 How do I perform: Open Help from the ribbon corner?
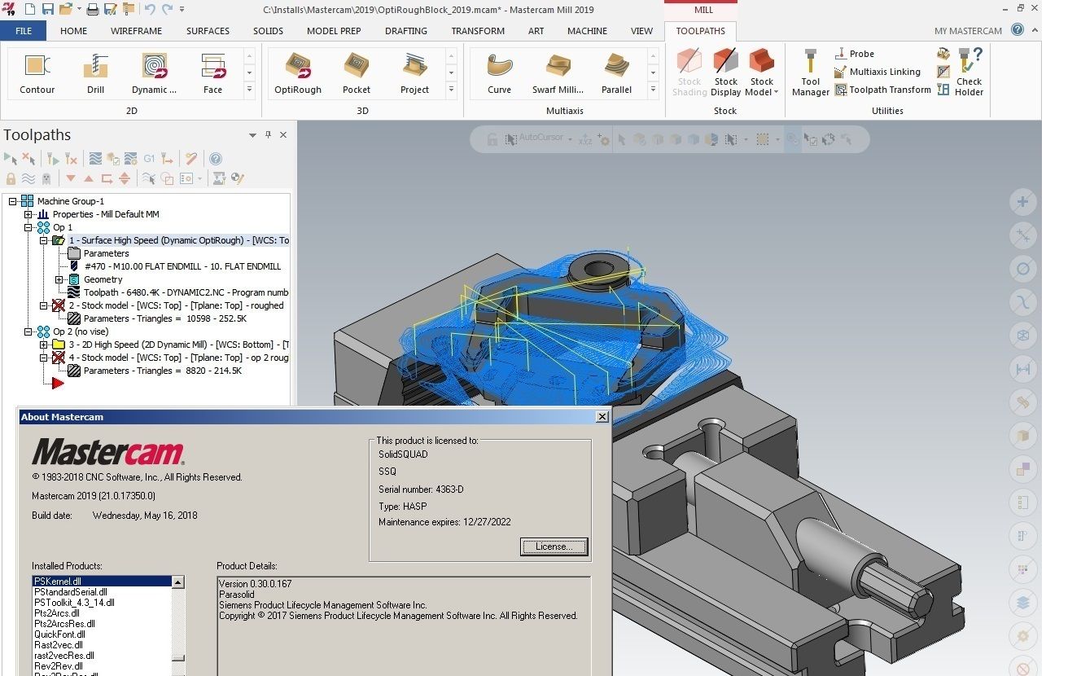pos(1018,30)
